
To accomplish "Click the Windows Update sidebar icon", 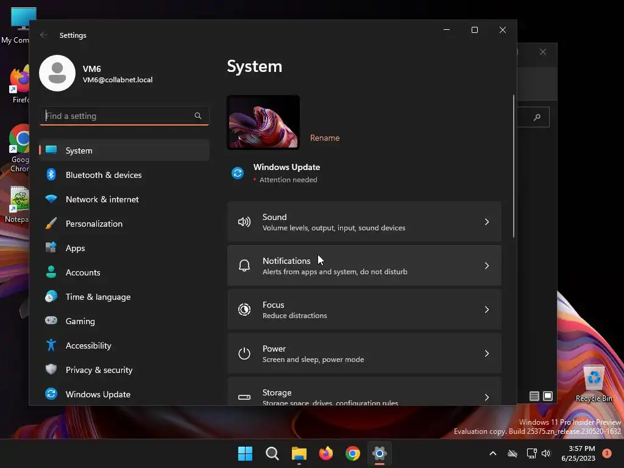I will click(51, 394).
